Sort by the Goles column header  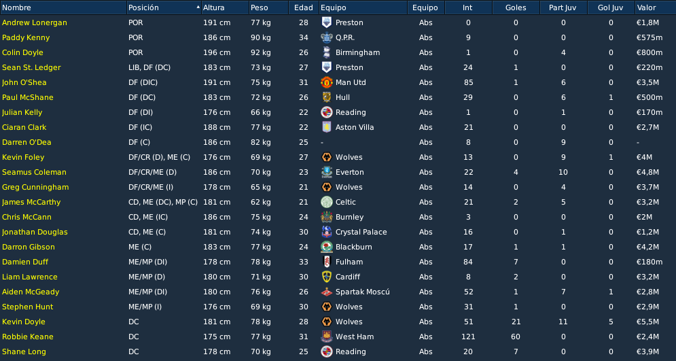[516, 7]
